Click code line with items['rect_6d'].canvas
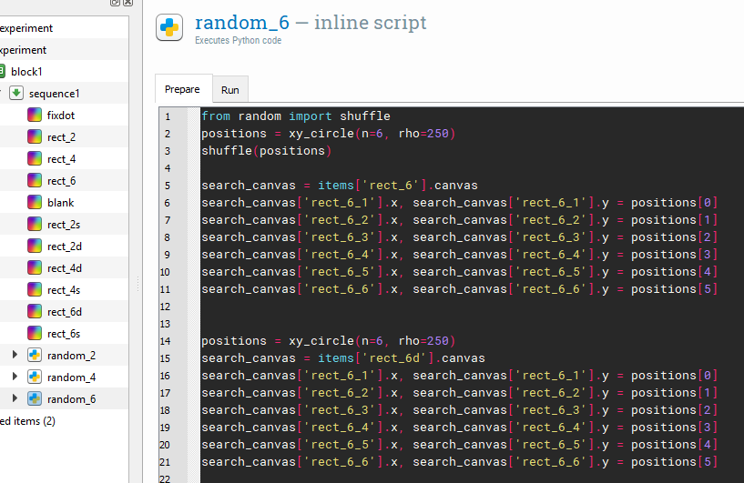Screen dimensions: 744x483 tap(343, 357)
